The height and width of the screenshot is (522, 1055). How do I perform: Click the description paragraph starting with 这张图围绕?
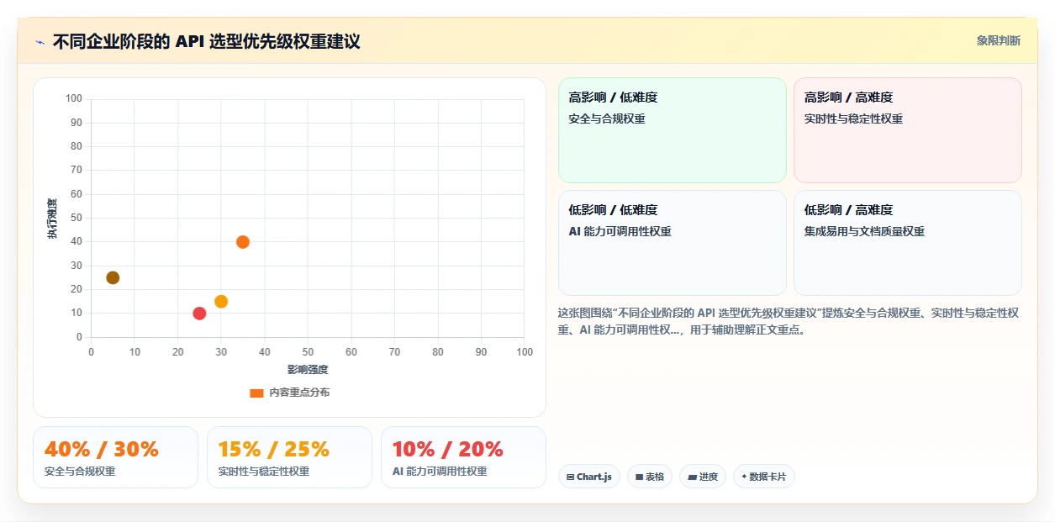(789, 321)
